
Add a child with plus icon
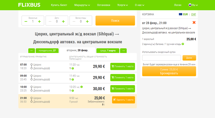(63, 21)
